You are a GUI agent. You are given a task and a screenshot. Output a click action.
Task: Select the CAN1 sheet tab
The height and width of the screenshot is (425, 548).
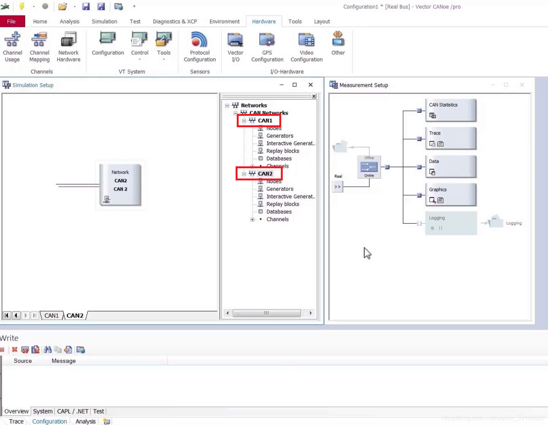point(52,316)
